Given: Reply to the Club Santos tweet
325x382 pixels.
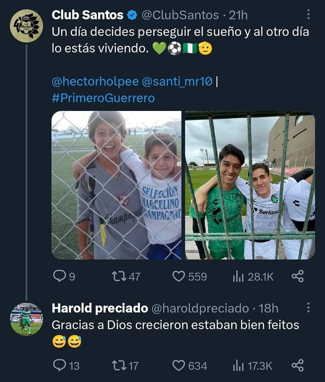Looking at the screenshot, I should 59,276.
